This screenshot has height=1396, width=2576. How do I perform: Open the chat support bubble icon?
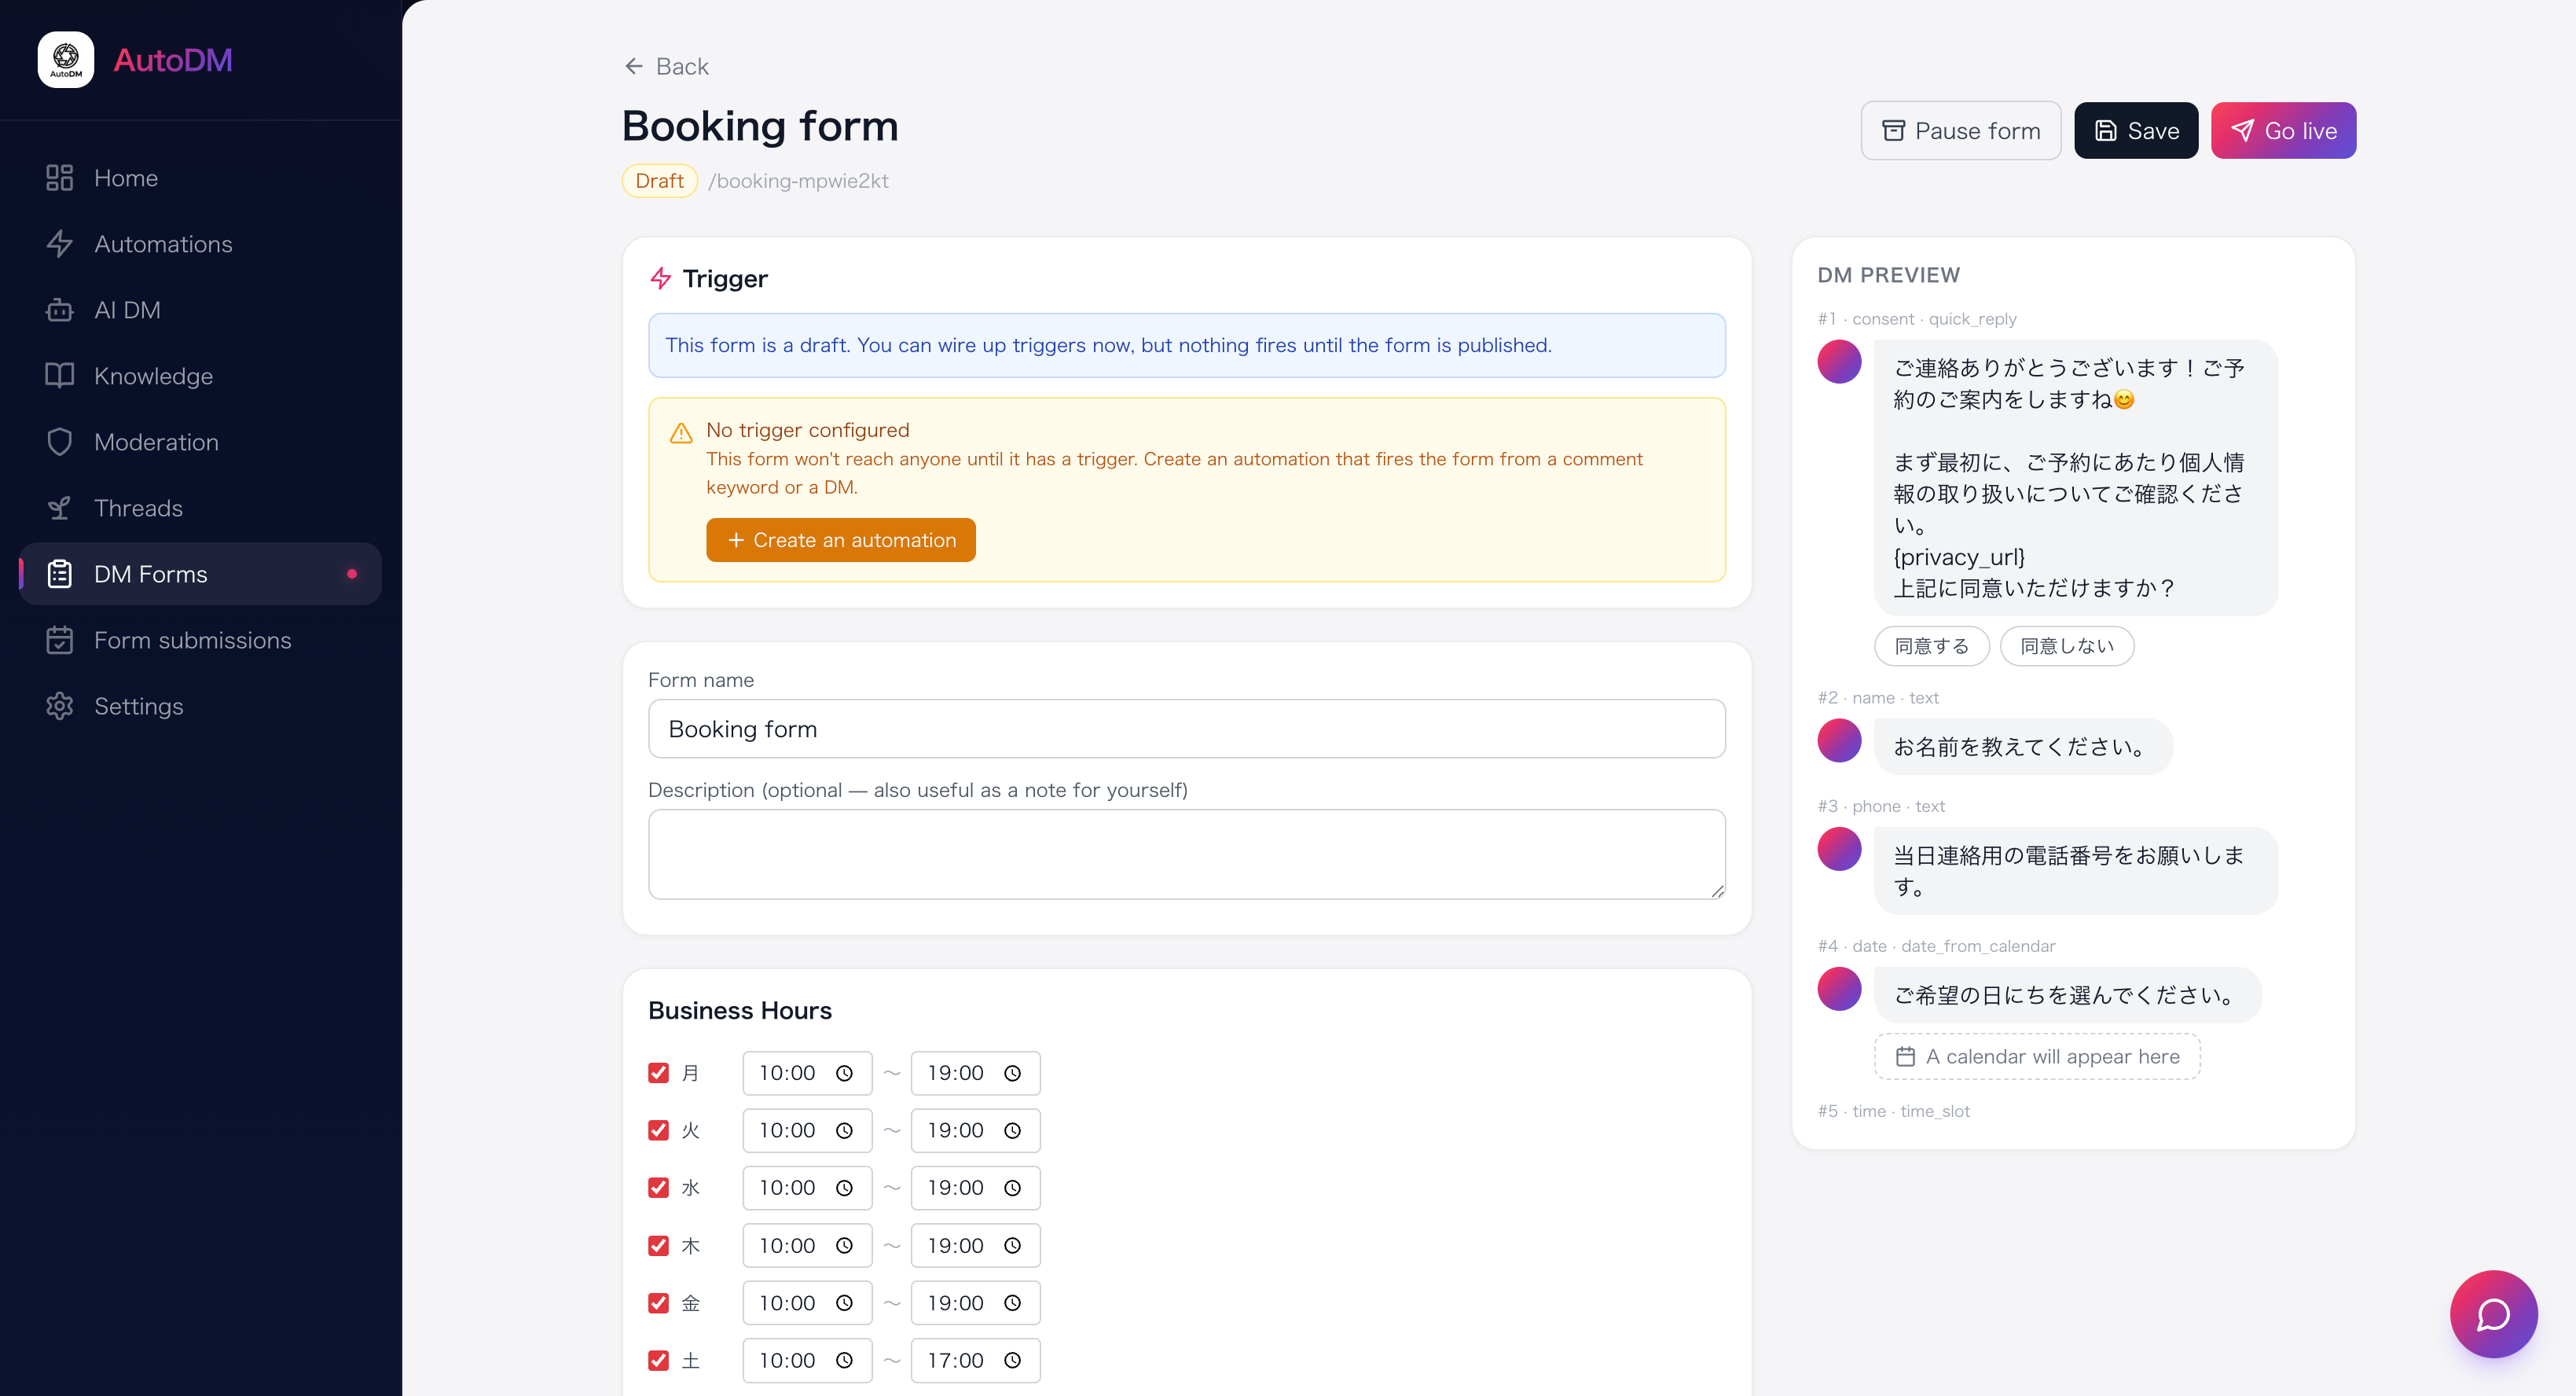click(2493, 1314)
